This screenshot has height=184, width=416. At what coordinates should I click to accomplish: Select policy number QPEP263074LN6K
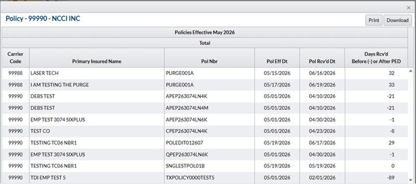point(186,154)
